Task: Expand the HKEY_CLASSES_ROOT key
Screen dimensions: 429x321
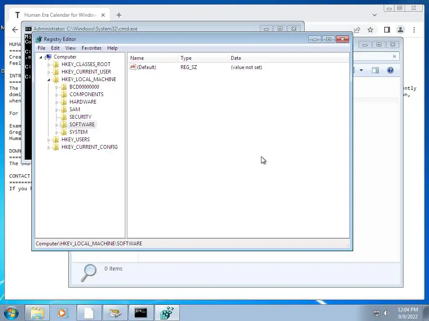Action: pos(49,65)
